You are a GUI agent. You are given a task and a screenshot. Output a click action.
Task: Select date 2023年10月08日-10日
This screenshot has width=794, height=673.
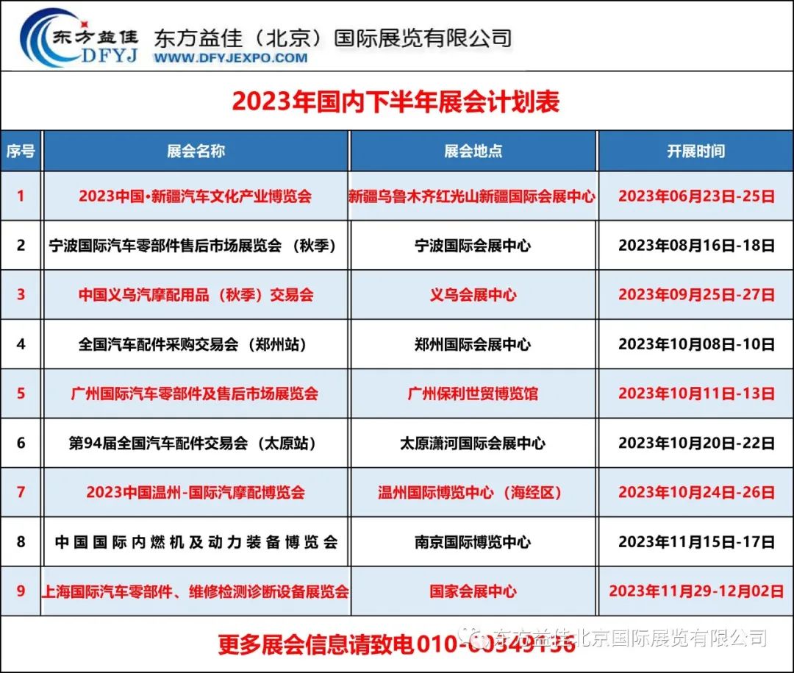(x=696, y=344)
